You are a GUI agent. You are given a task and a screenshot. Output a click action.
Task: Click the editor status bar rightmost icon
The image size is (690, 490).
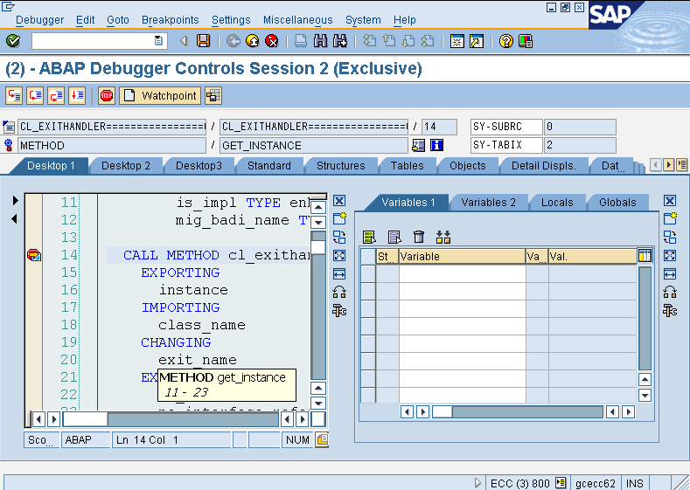(322, 439)
